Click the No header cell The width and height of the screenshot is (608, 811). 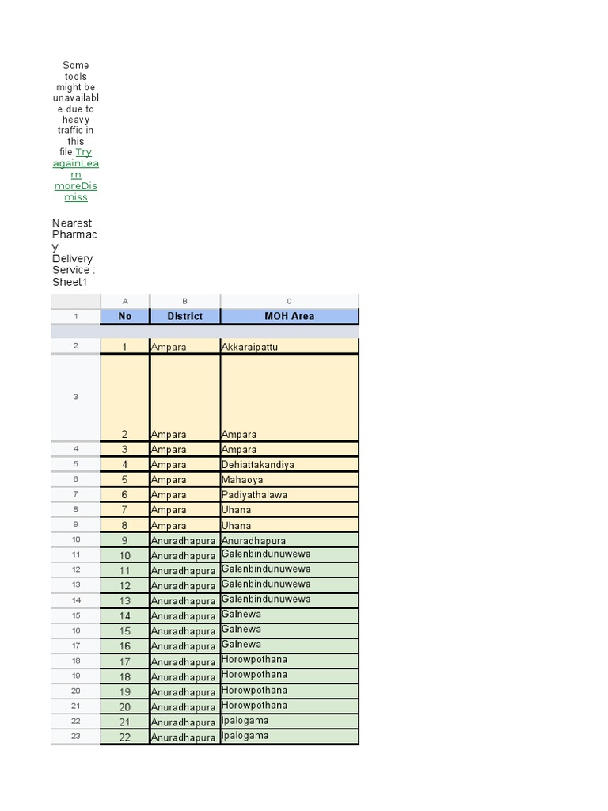point(125,316)
